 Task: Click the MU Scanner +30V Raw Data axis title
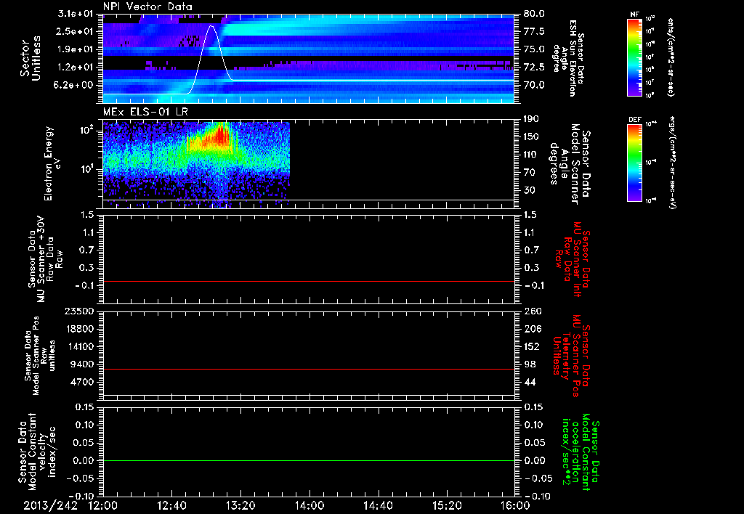tap(45, 259)
